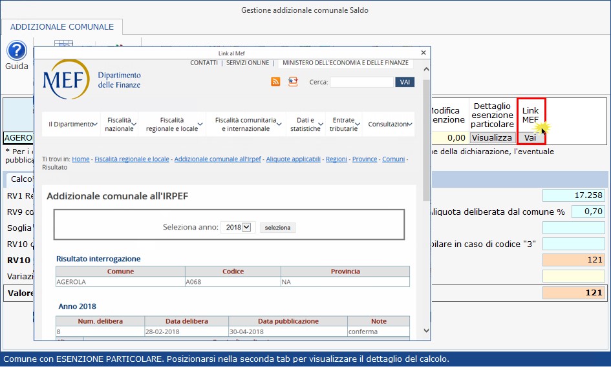The width and height of the screenshot is (611, 367).
Task: Expand the Dati e statistiche menu
Action: 305,124
